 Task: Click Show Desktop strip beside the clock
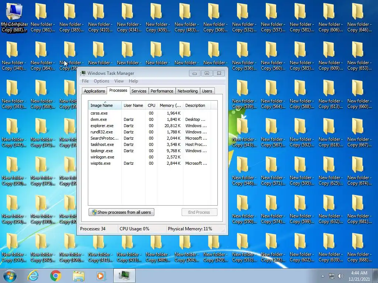(x=376, y=276)
